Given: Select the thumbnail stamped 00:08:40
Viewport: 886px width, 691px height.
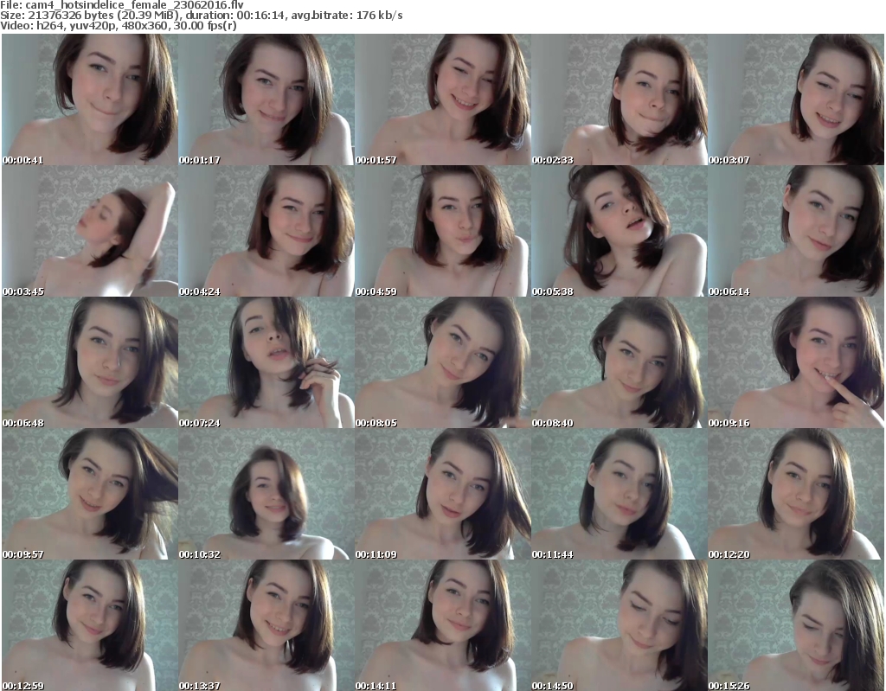Looking at the screenshot, I should 620,362.
